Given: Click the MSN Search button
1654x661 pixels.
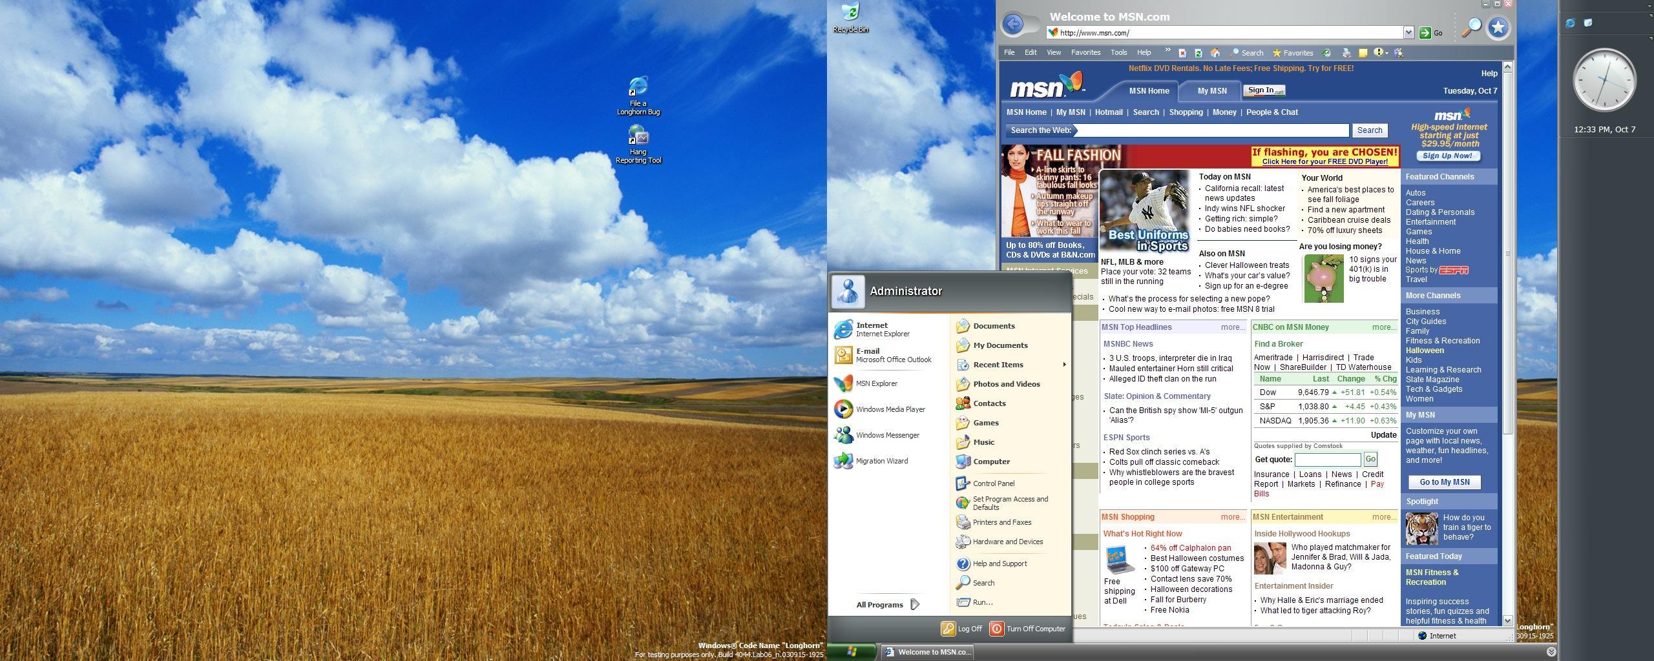Looking at the screenshot, I should click(1369, 130).
